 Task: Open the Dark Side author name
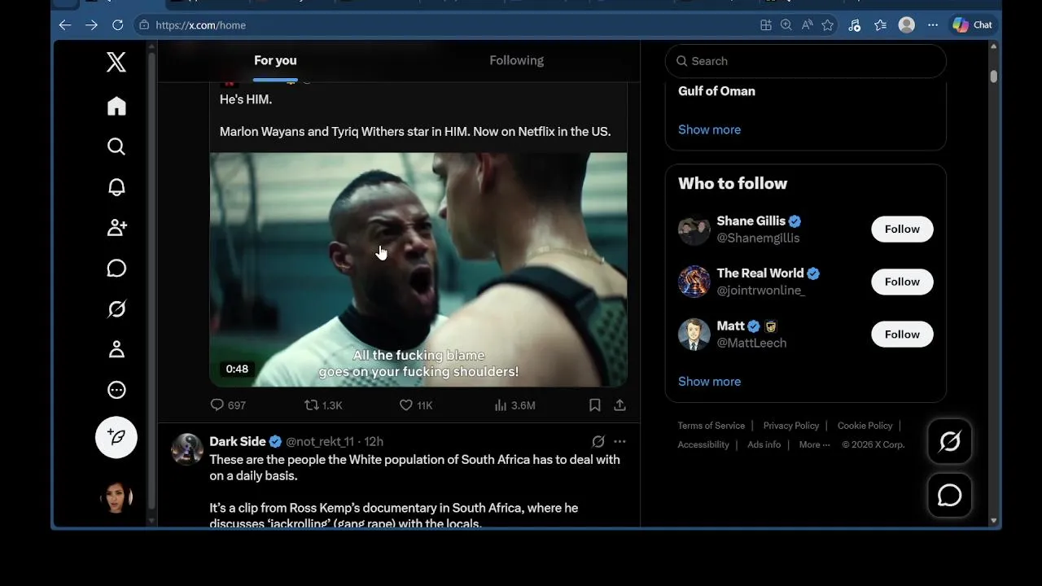(238, 441)
